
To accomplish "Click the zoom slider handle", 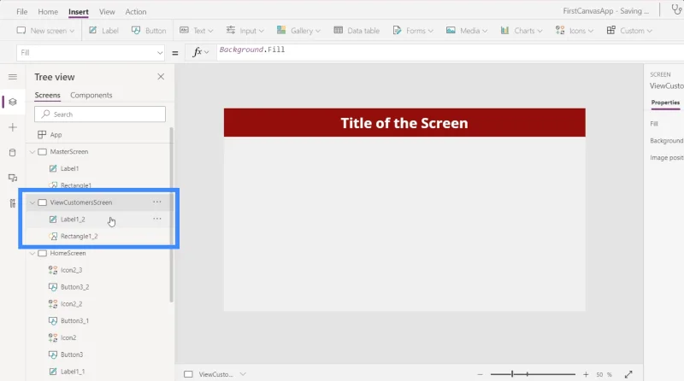I will coord(512,374).
